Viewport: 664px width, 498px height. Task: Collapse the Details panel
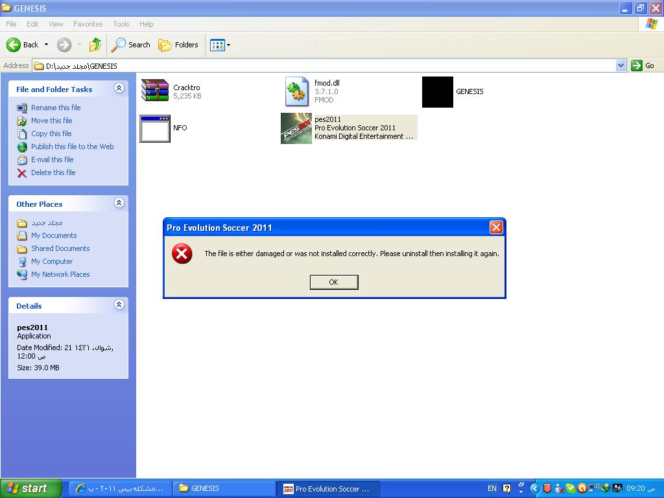coord(119,305)
